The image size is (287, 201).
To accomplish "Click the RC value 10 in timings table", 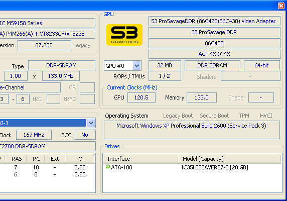I will tap(36, 167).
